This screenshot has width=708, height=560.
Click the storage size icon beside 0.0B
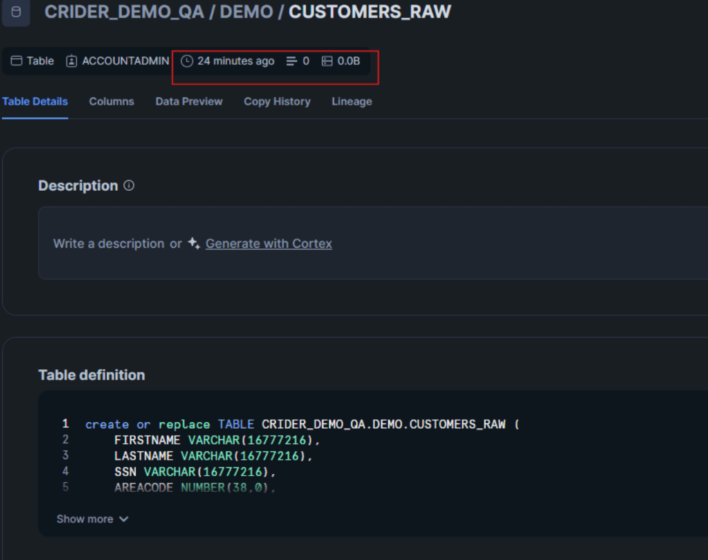click(327, 61)
